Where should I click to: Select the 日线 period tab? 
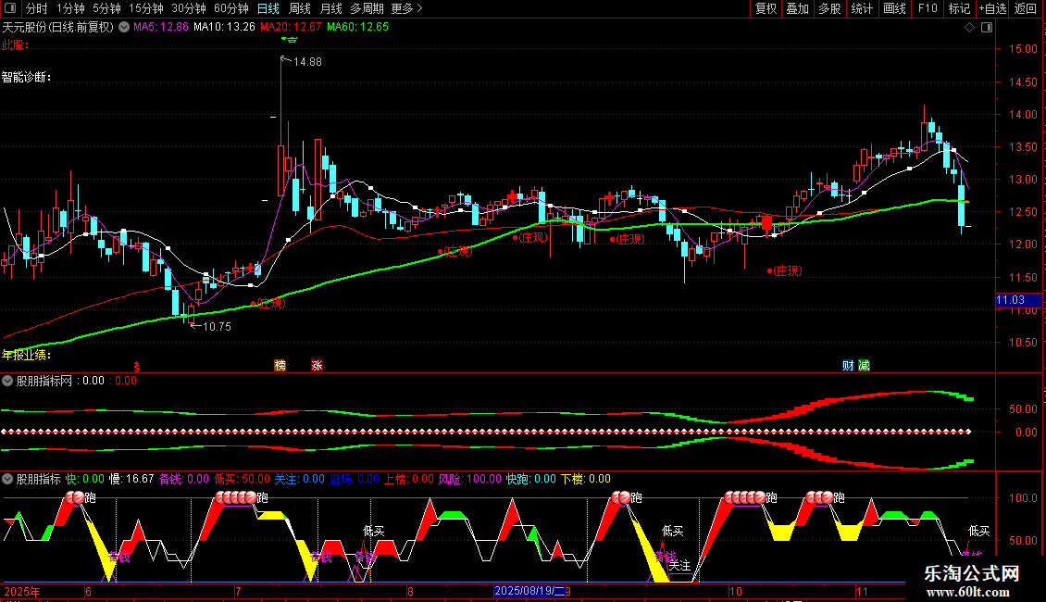[x=268, y=8]
